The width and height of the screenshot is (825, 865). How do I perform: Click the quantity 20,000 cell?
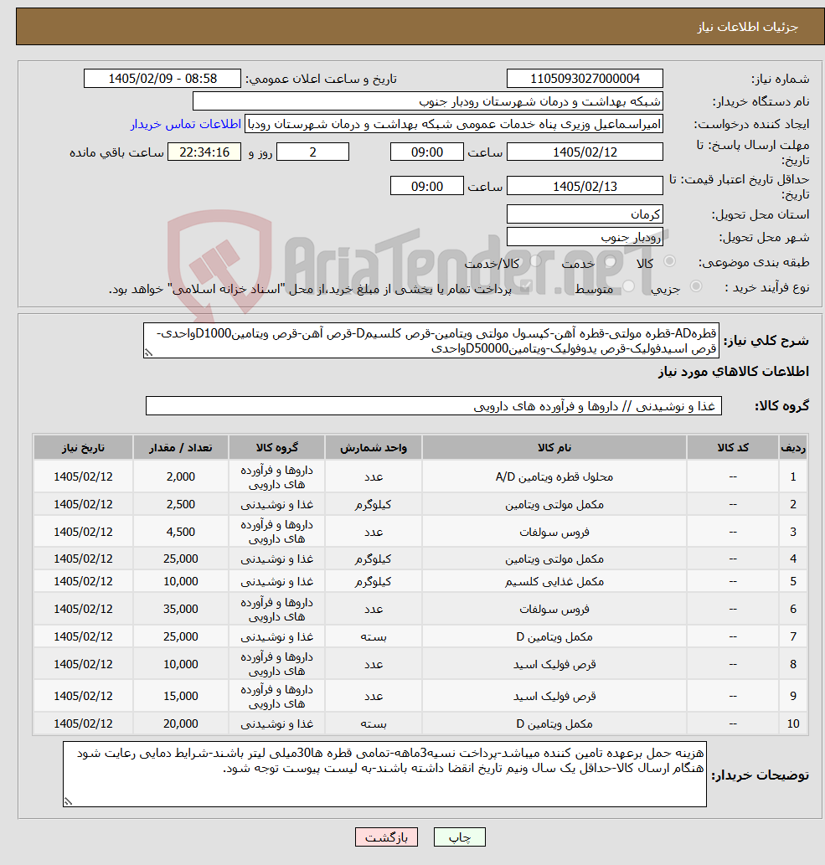coord(180,723)
